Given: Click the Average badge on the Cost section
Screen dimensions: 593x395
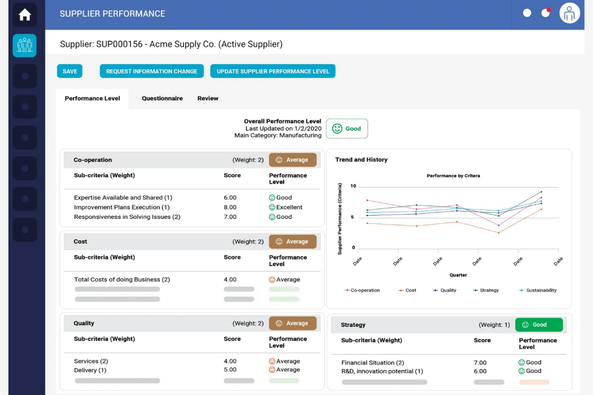Looking at the screenshot, I should click(293, 241).
